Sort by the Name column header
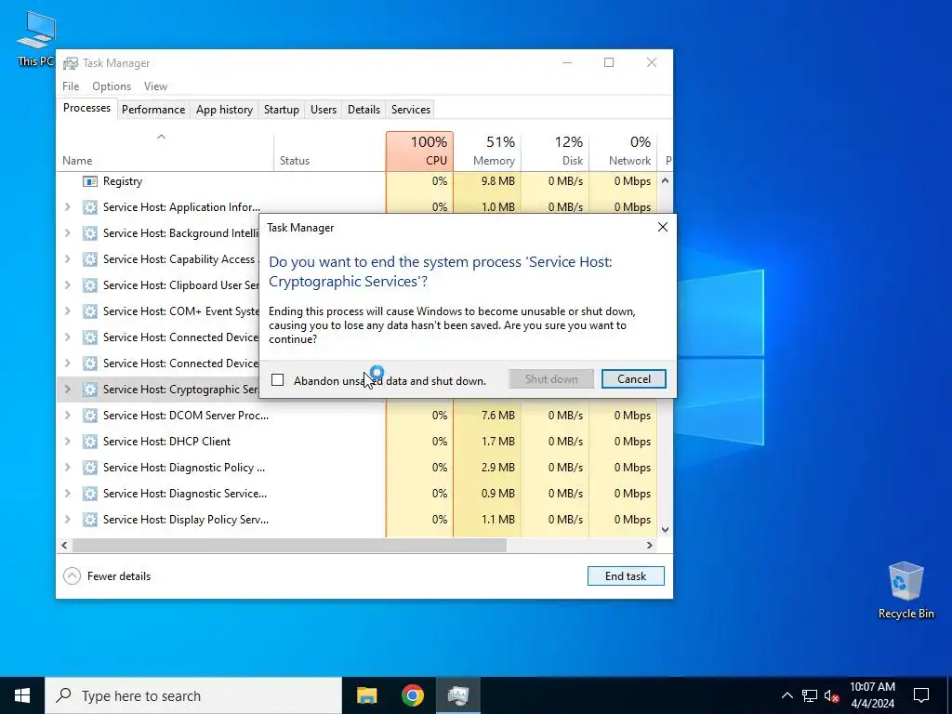This screenshot has height=714, width=952. [165, 152]
